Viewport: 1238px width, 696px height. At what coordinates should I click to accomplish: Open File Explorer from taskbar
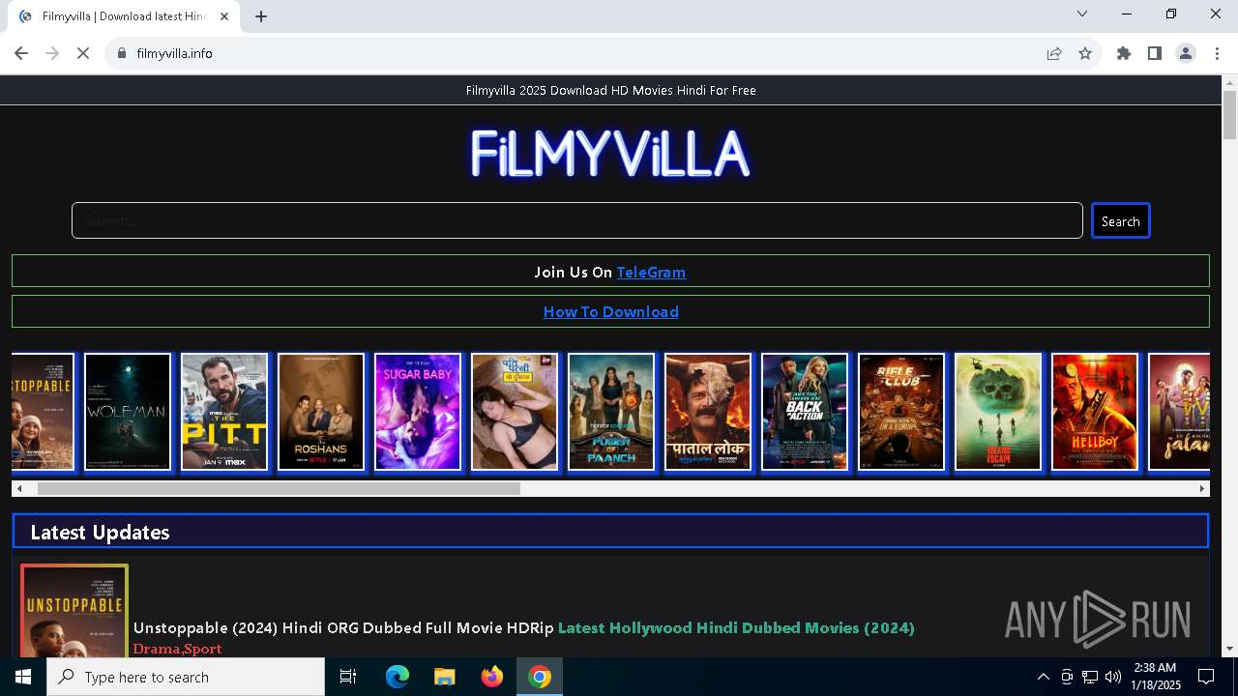[x=444, y=677]
